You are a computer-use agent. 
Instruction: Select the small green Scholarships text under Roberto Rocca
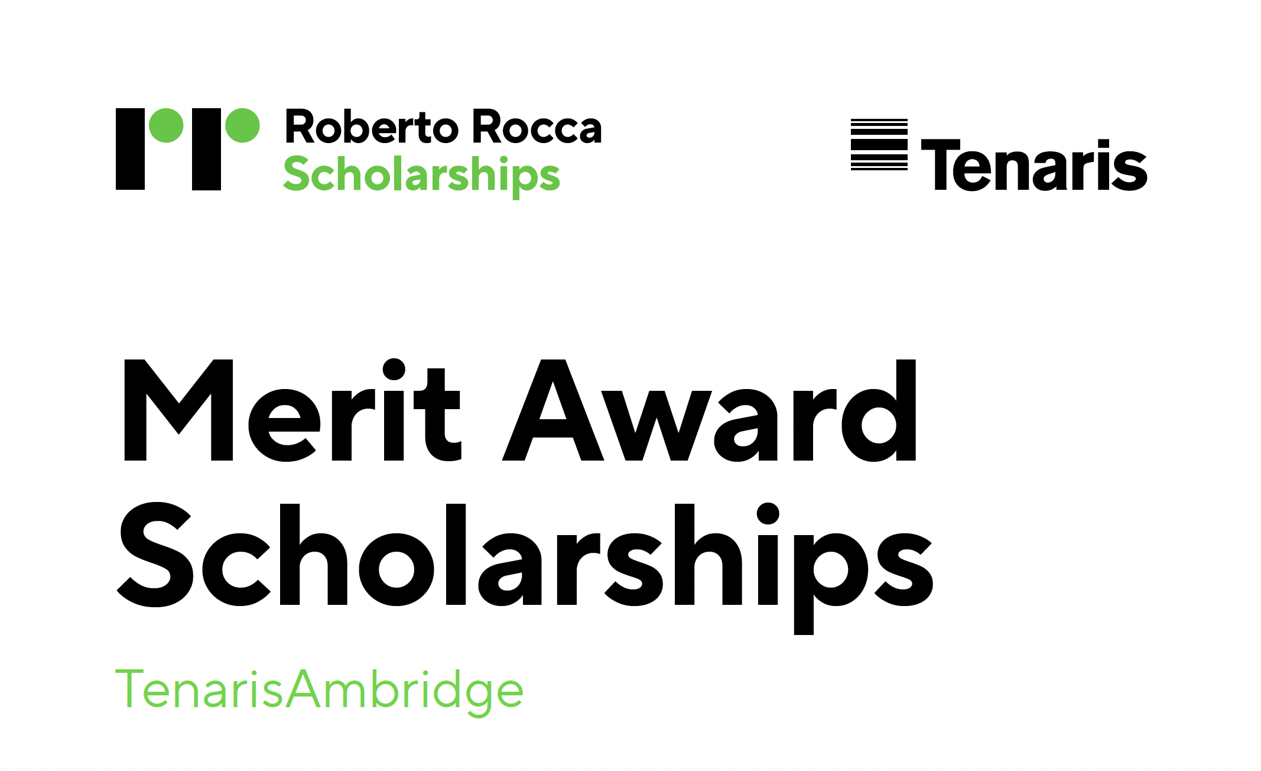(421, 176)
